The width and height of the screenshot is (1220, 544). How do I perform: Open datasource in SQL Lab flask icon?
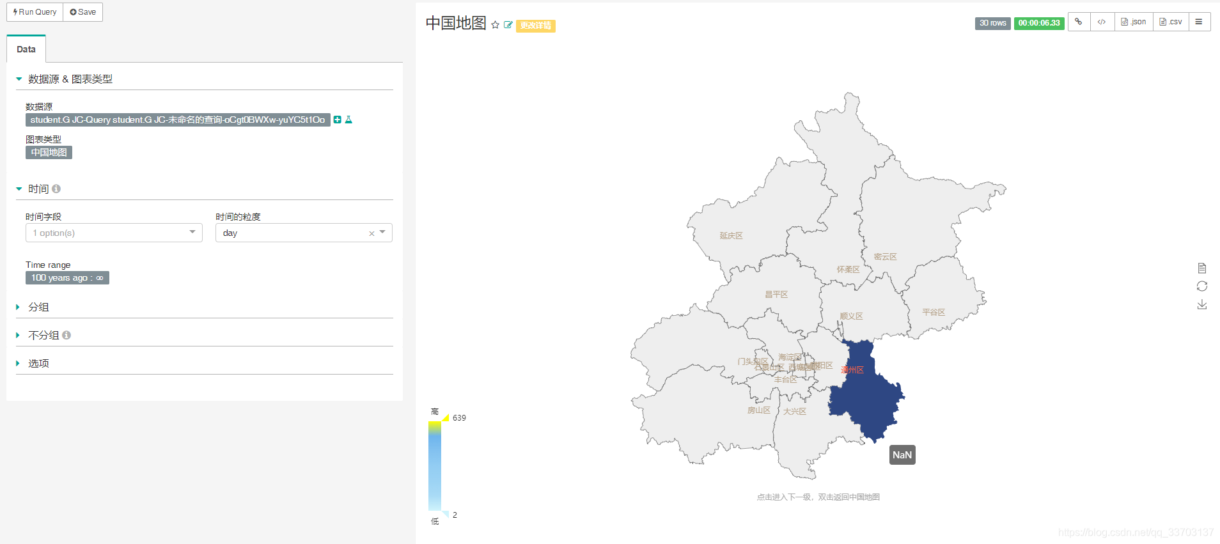(x=348, y=120)
